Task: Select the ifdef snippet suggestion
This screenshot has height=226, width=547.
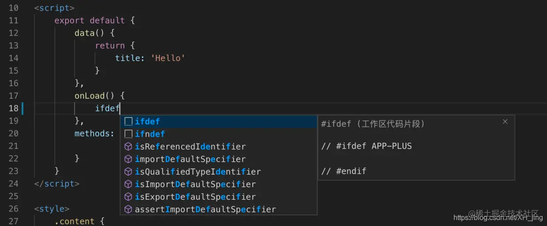Action: click(147, 122)
